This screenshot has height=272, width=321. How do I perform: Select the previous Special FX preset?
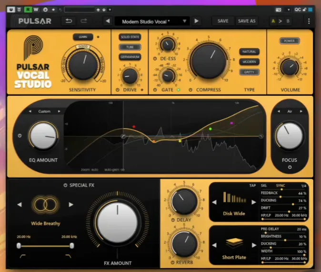click(20, 204)
